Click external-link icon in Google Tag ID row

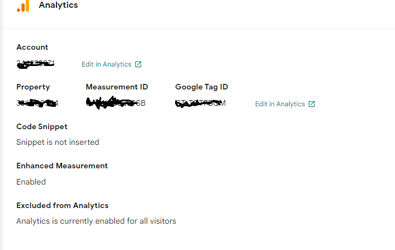coord(312,104)
